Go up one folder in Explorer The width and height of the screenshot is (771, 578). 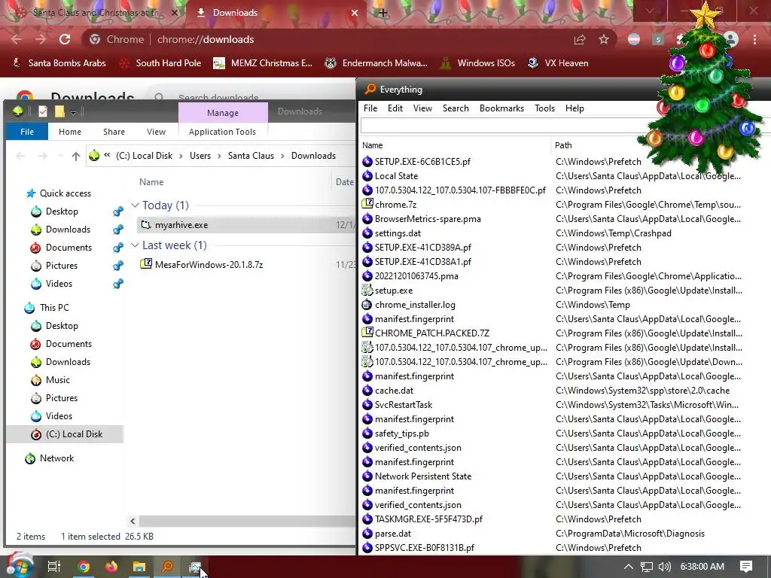[76, 157]
